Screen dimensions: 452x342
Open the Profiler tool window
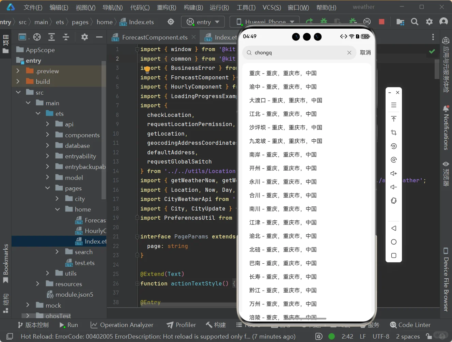pyautogui.click(x=181, y=325)
